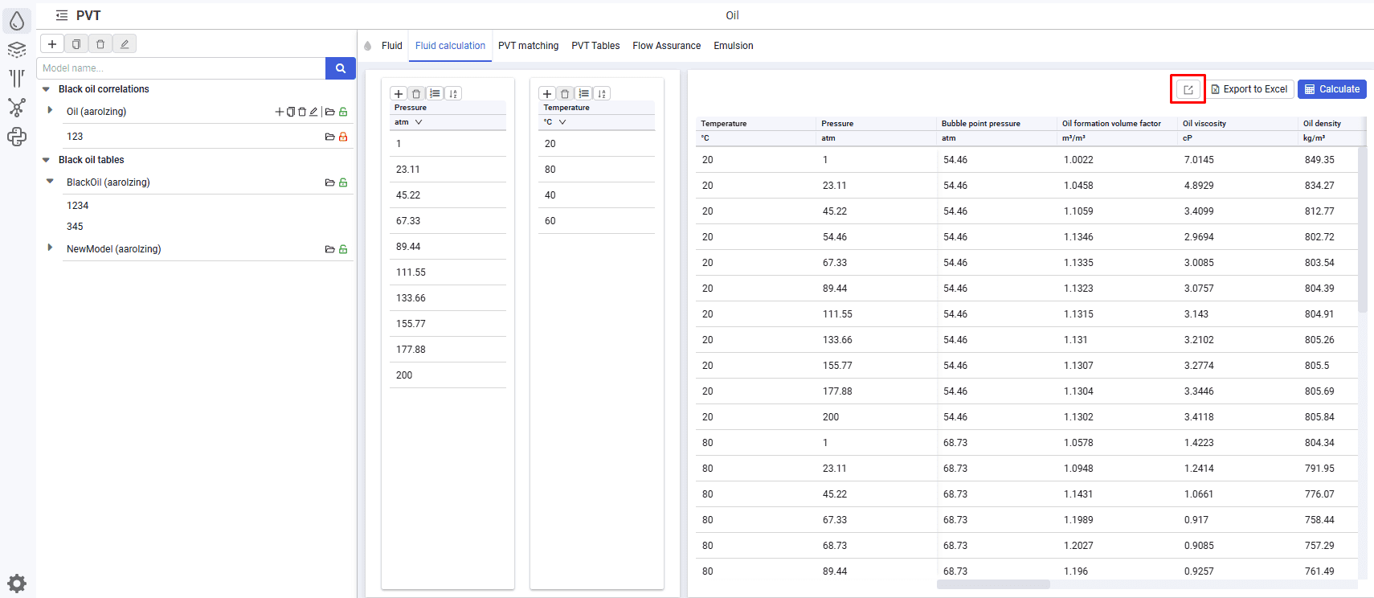
Task: Open the settings gear at the bottom left
Action: (x=17, y=584)
